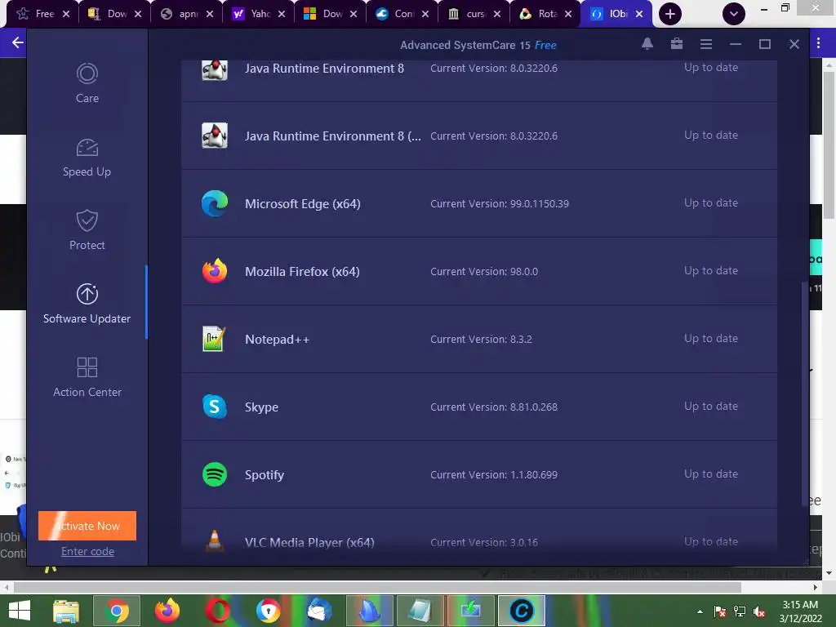Open File Explorer from taskbar
Viewport: 836px width, 627px height.
point(66,611)
